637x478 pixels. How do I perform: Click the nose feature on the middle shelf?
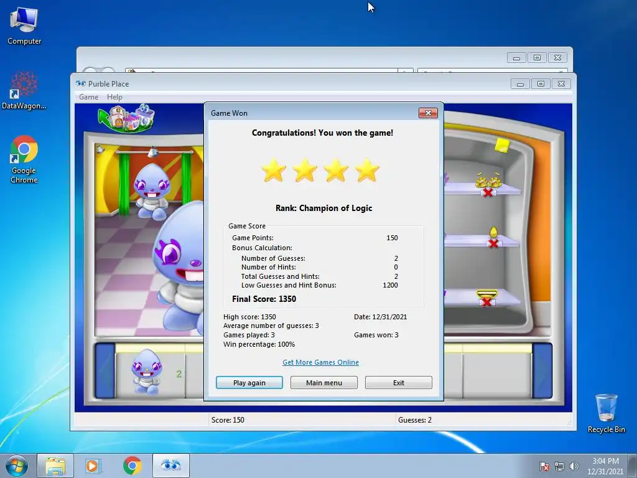[493, 232]
